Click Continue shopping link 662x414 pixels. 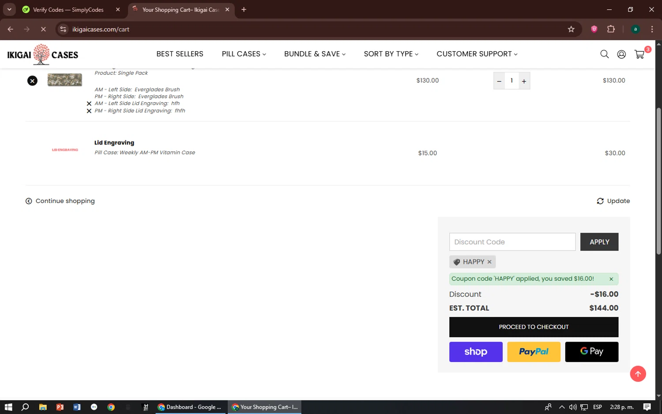click(60, 201)
